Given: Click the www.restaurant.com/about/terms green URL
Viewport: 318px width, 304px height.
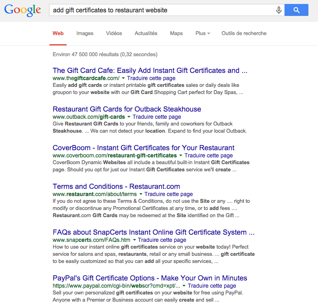Looking at the screenshot, I should point(95,194).
